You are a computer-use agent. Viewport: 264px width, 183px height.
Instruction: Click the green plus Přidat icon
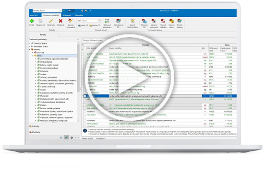(x=32, y=21)
